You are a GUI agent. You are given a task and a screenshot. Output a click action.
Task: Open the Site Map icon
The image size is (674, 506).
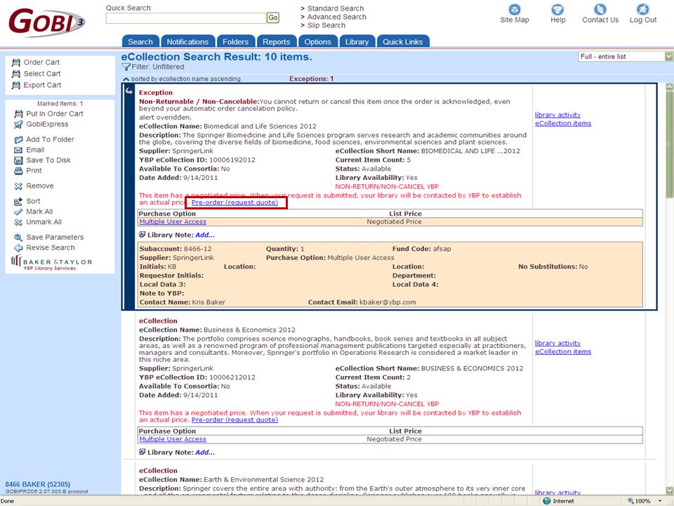click(x=514, y=9)
